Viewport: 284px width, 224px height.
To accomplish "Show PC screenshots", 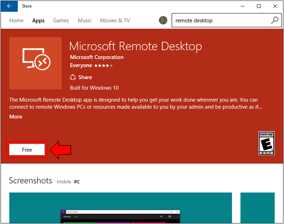I will tap(77, 182).
